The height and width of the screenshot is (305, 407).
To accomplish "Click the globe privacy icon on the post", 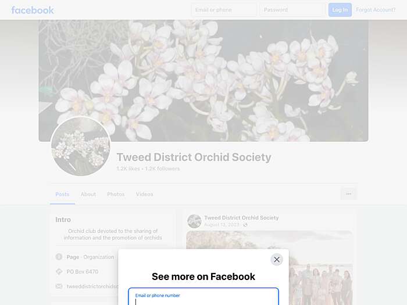I will tap(245, 225).
